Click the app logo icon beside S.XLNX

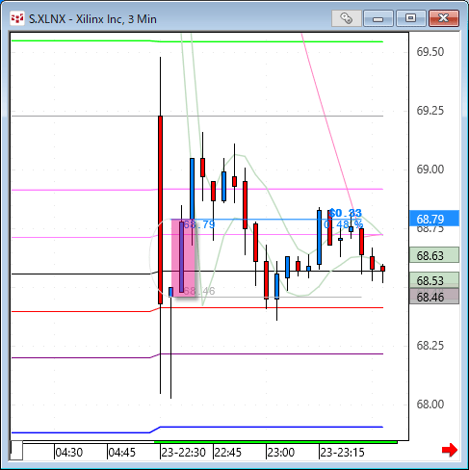[x=17, y=18]
